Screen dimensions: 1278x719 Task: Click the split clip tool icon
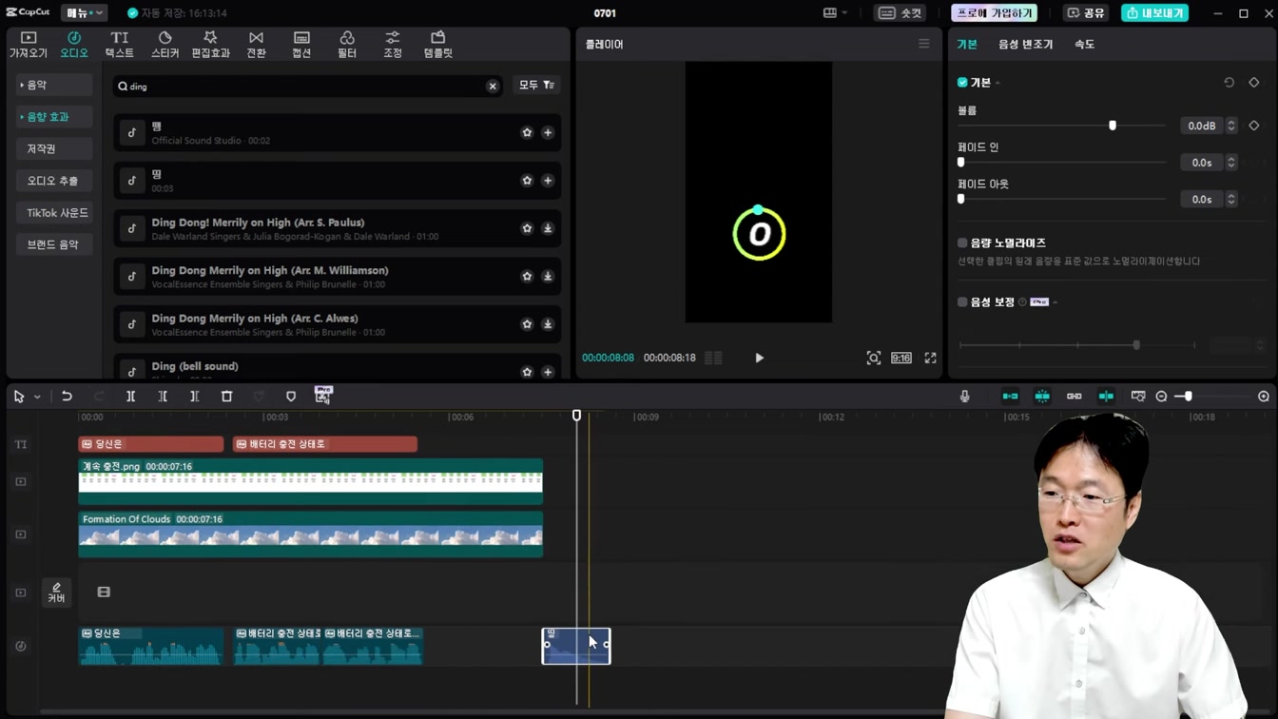click(x=131, y=397)
